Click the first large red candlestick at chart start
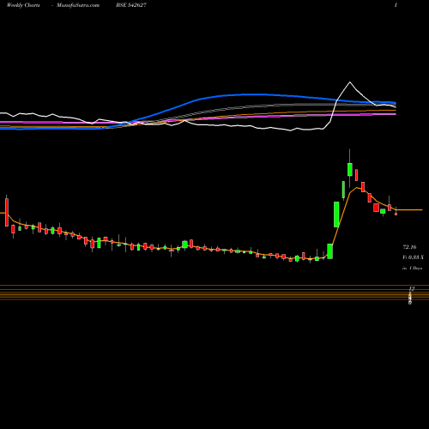This screenshot has width=429, height=429. pos(7,212)
